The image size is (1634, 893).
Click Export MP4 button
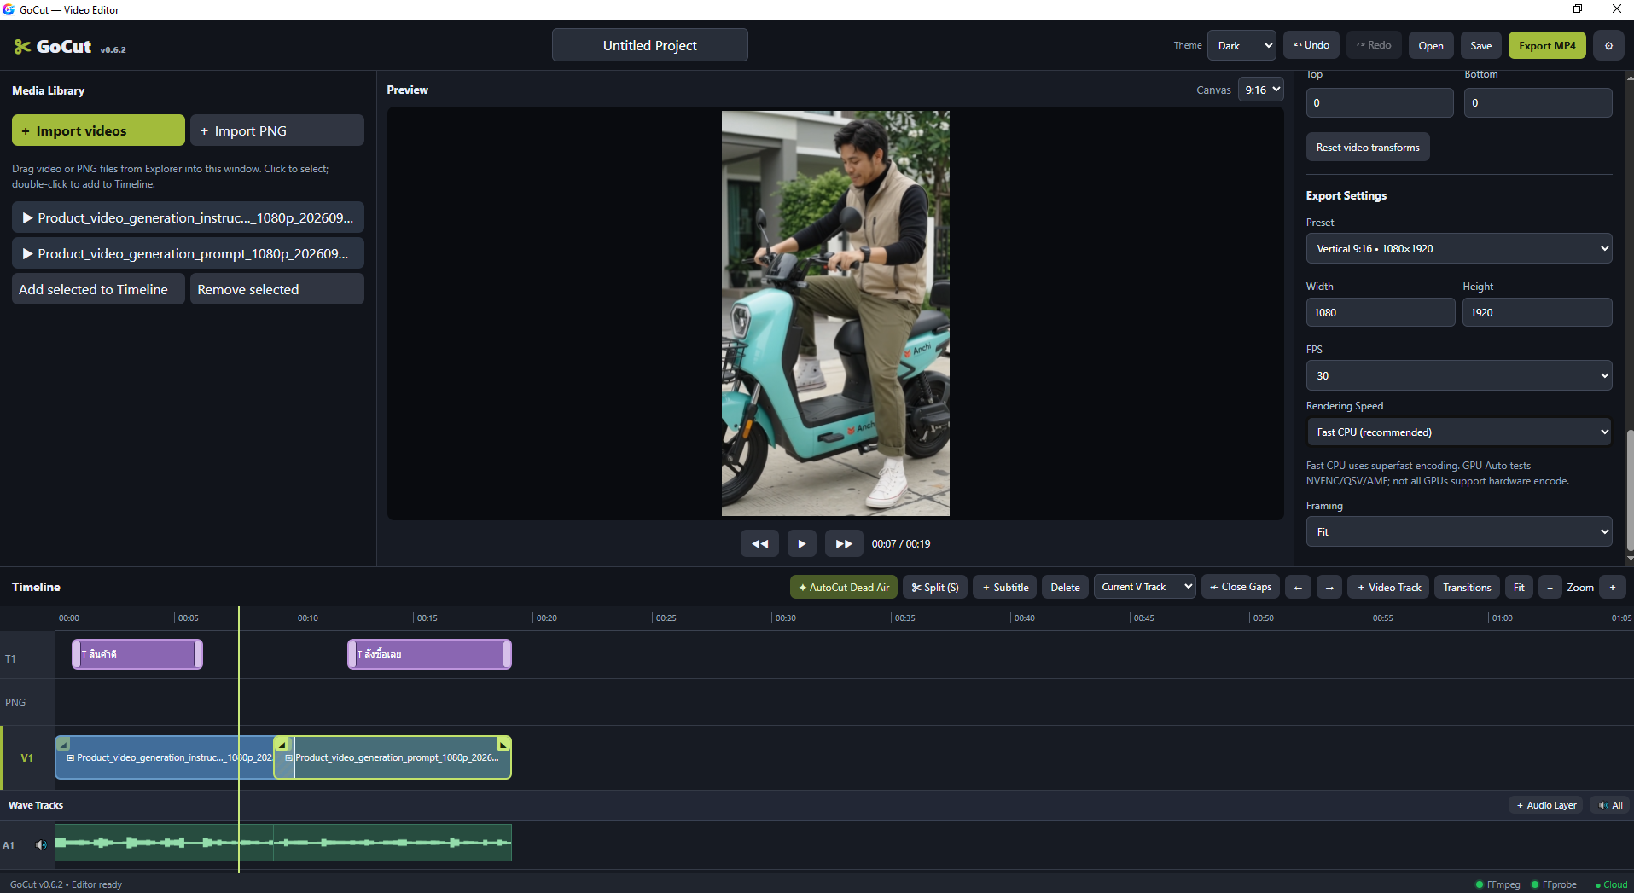pos(1547,45)
